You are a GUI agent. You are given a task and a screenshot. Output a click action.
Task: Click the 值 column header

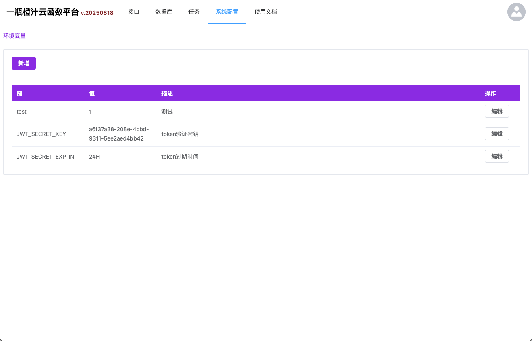(x=92, y=93)
